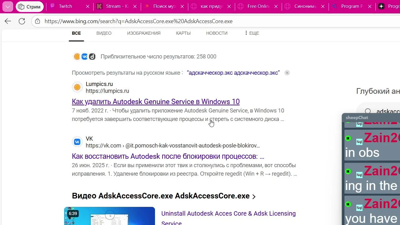Viewport: 400px width, 225px height.
Task: Close the Twitch tab
Action: coord(87,7)
